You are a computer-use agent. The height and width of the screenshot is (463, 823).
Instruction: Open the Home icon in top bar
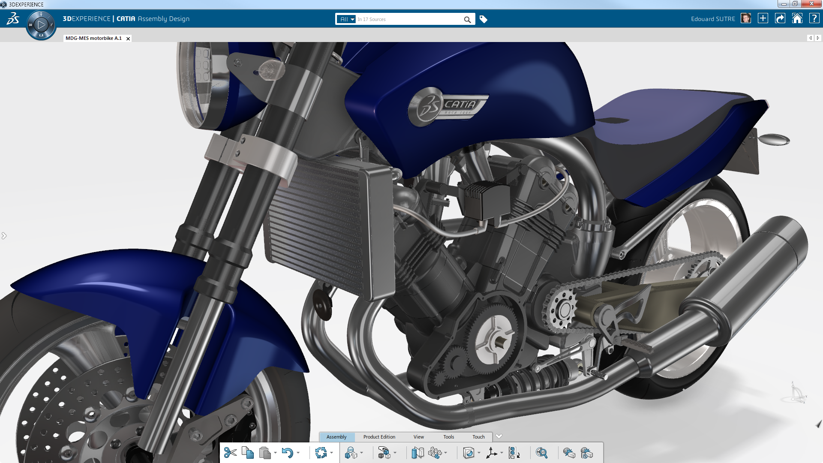click(x=797, y=18)
